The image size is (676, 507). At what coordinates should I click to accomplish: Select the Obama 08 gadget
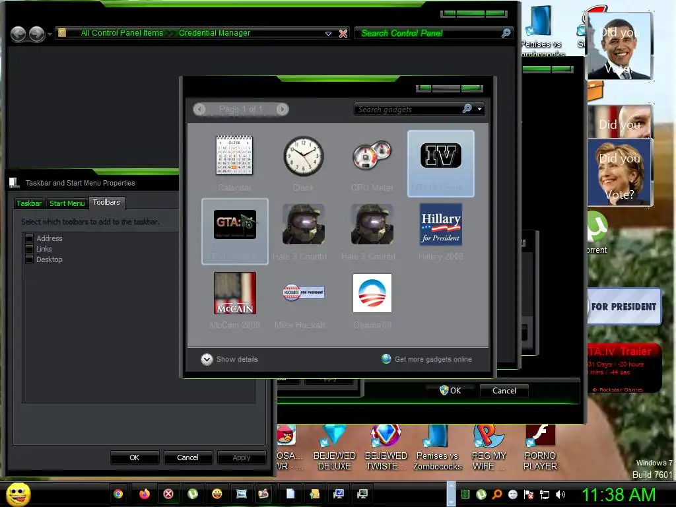click(372, 293)
